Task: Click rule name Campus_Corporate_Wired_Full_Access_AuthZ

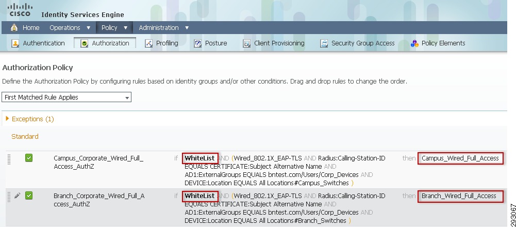Action: click(x=98, y=162)
